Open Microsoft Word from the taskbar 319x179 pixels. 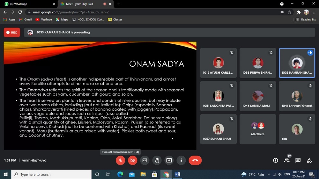click(x=177, y=175)
